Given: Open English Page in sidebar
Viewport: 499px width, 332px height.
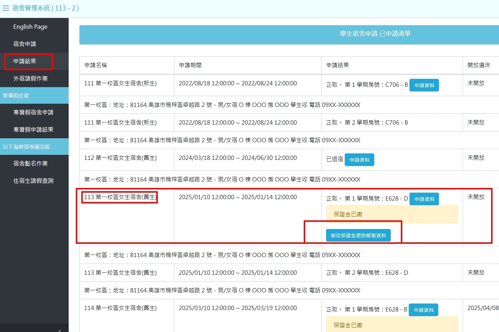Looking at the screenshot, I should coord(30,27).
